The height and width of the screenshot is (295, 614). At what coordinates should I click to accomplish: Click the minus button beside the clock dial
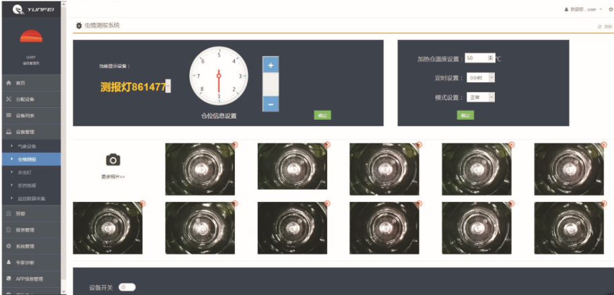[x=271, y=104]
